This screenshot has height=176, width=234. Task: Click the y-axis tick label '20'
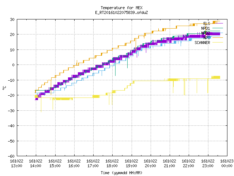tap(12, 34)
